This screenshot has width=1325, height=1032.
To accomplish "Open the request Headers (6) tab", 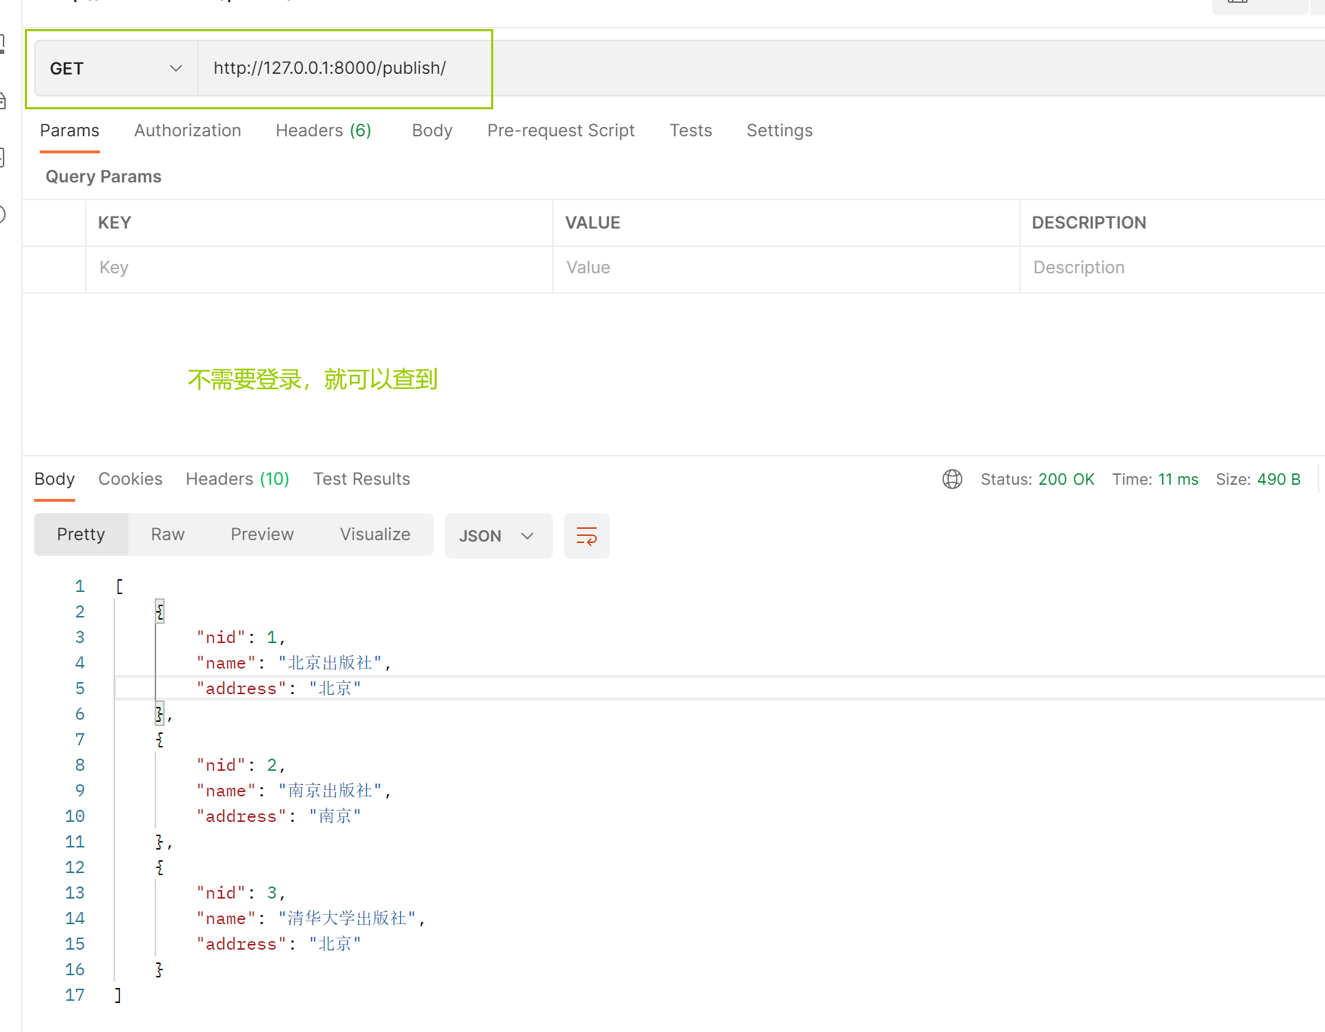I will tap(323, 131).
